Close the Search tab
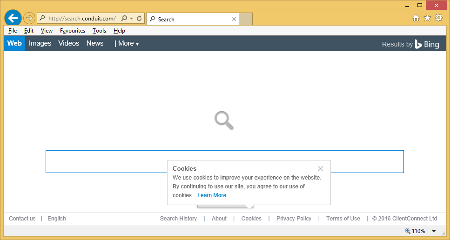 click(234, 19)
